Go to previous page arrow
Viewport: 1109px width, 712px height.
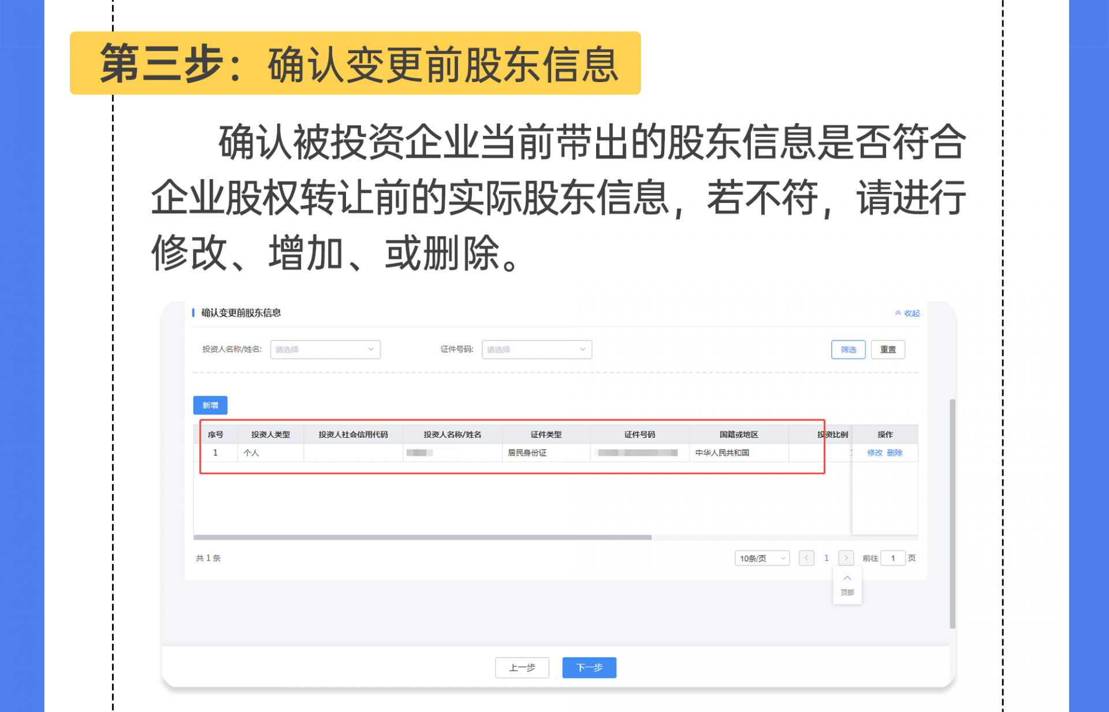point(806,558)
